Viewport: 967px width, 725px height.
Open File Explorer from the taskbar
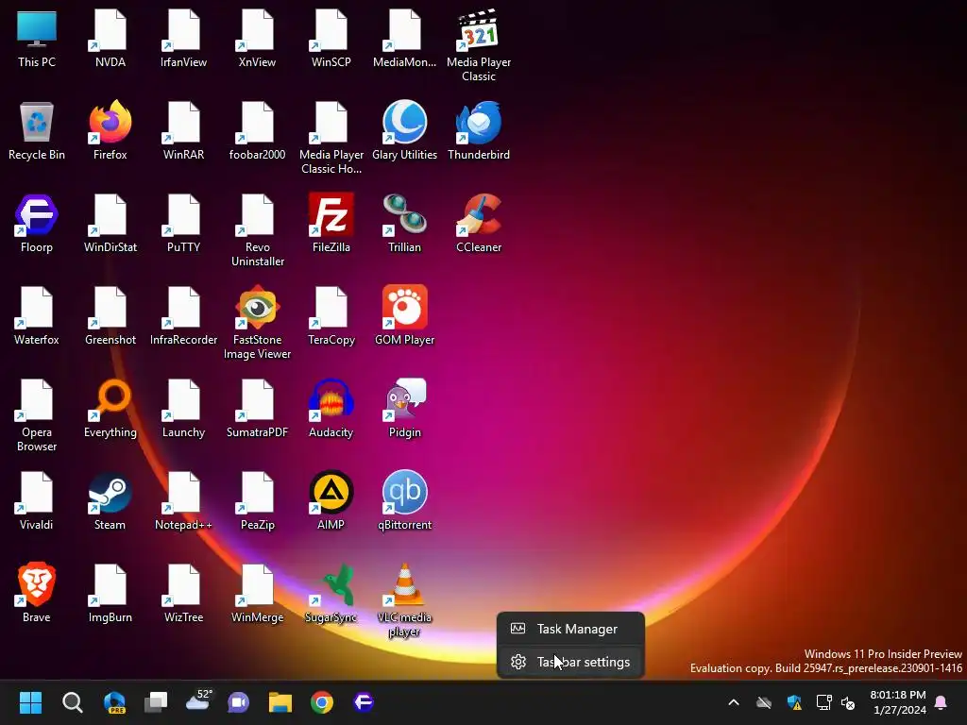pos(280,702)
